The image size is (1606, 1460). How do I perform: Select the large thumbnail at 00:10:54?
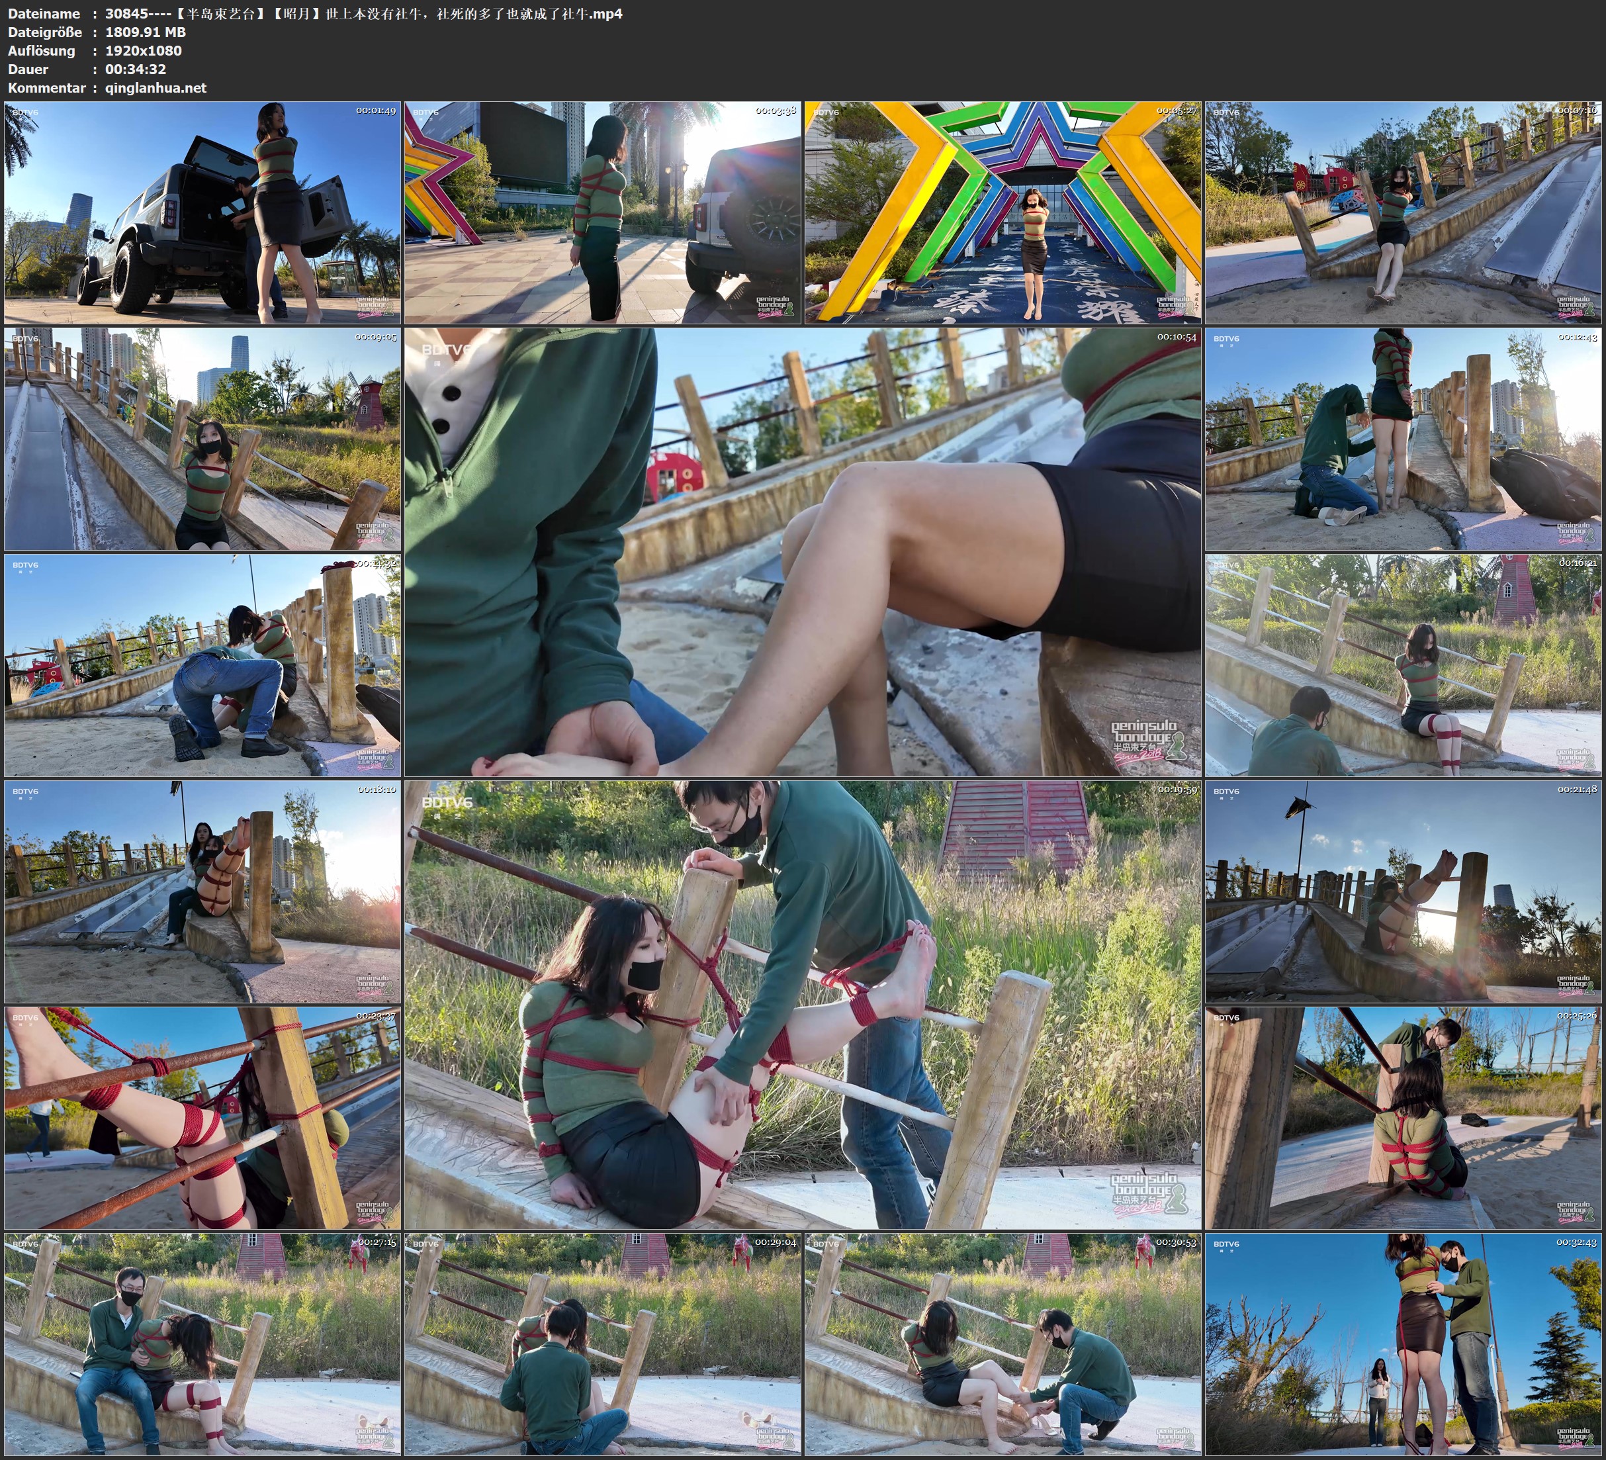point(802,551)
